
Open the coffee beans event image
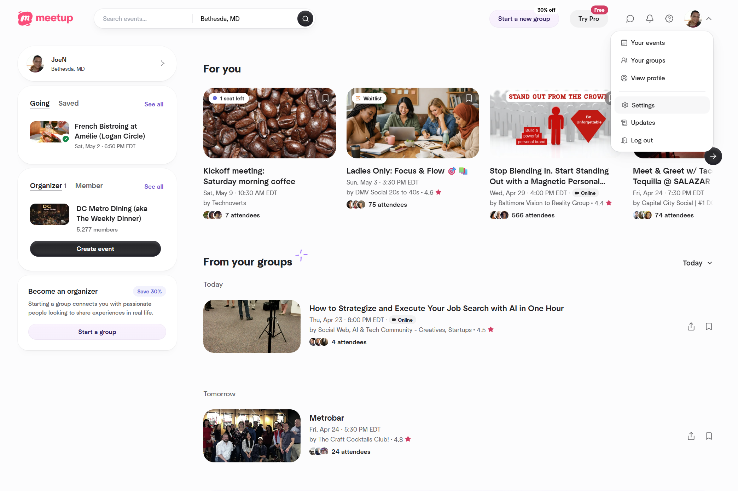(269, 123)
